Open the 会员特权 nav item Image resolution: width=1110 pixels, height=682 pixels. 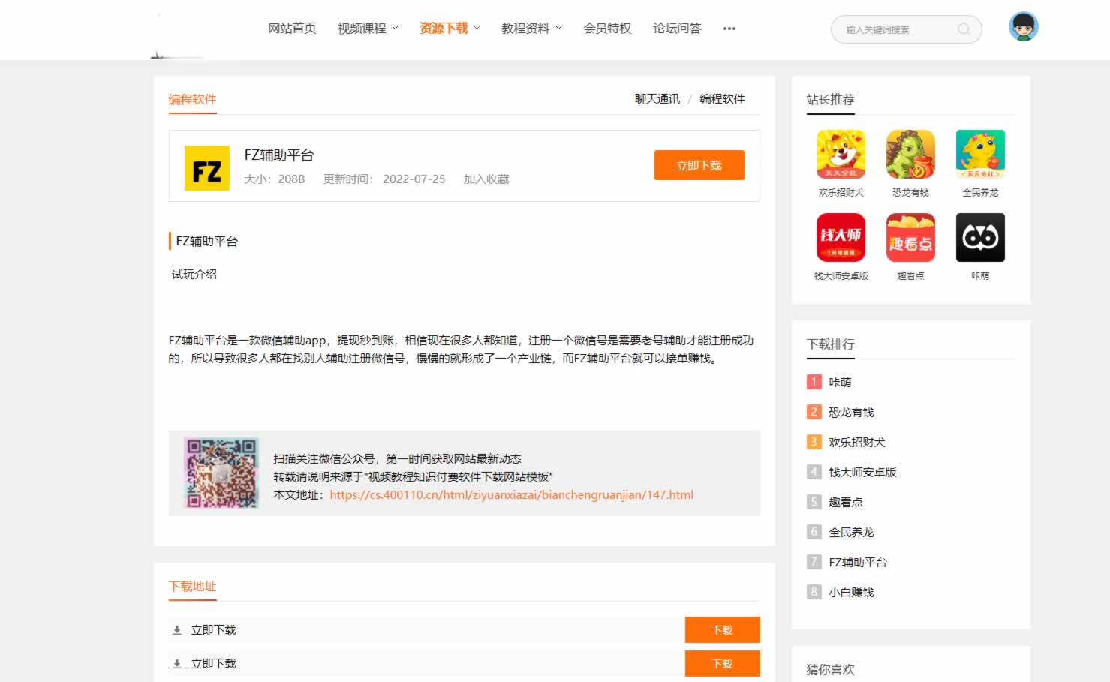[607, 29]
